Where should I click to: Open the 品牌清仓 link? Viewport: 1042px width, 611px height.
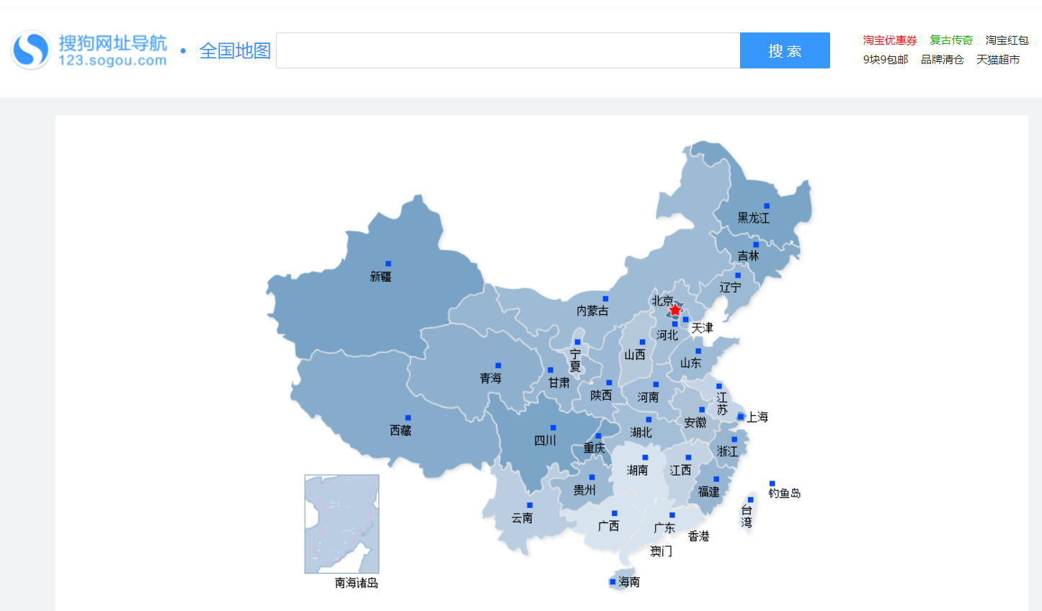(x=942, y=60)
